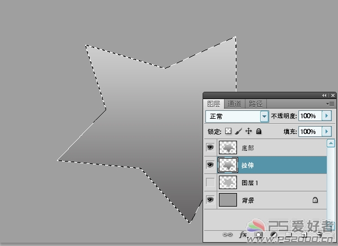Viewport: 338px width, 246px height.
Task: Click the link layers chain icon
Action: (x=227, y=235)
